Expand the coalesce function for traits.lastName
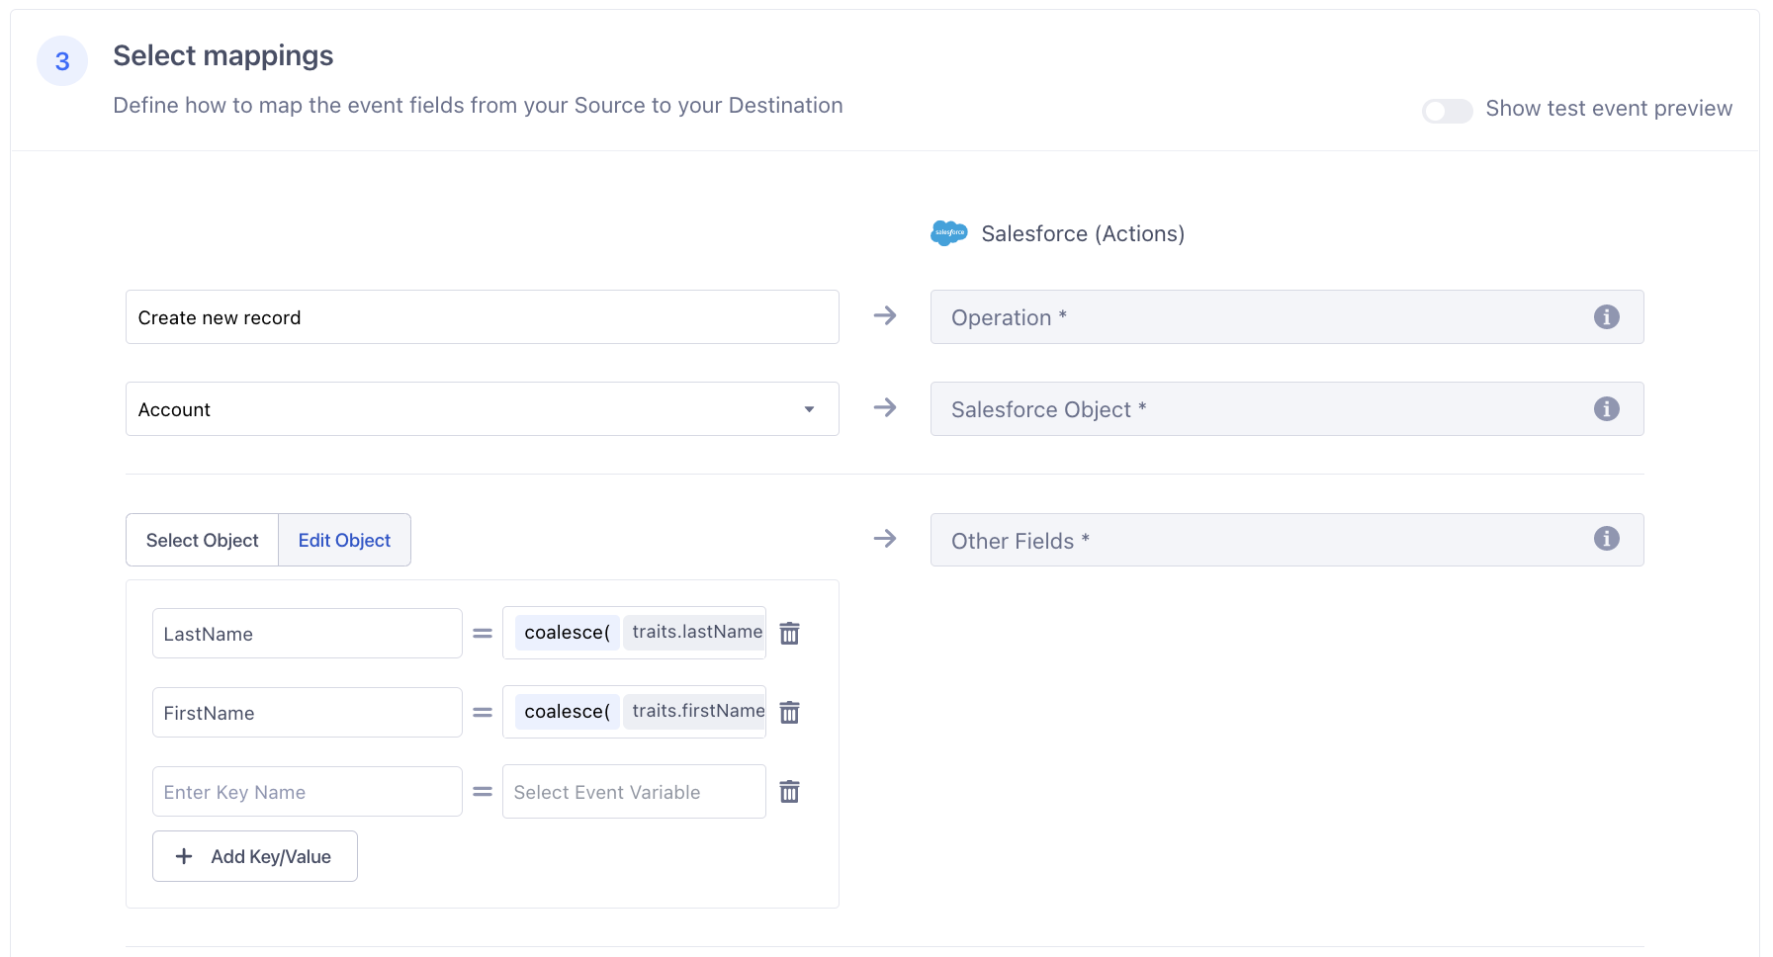Viewport: 1773px width, 957px height. (x=566, y=633)
